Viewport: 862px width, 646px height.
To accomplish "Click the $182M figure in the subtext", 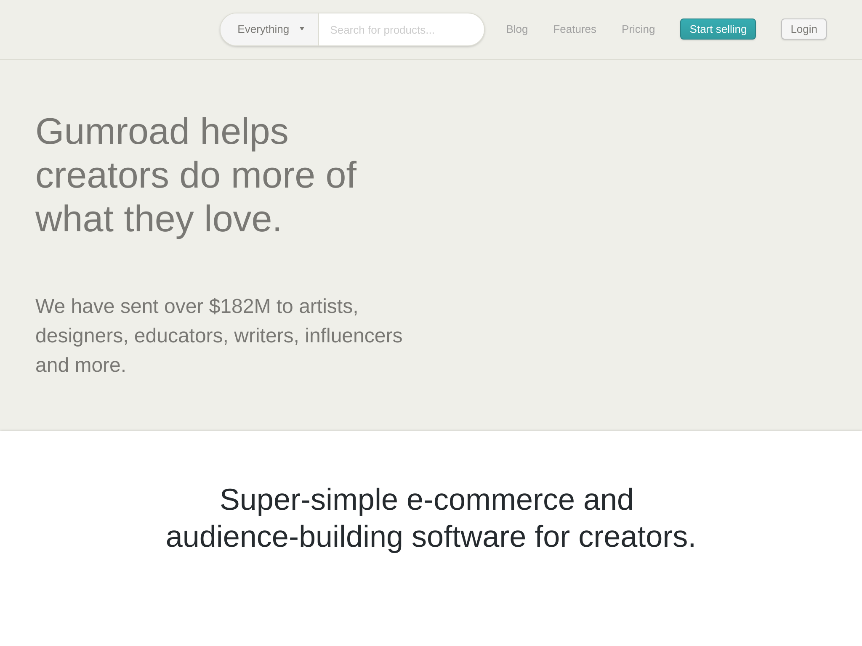I will click(x=239, y=306).
